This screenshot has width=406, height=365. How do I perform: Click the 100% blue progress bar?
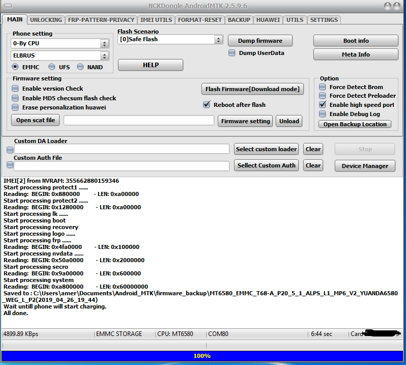[x=202, y=356]
